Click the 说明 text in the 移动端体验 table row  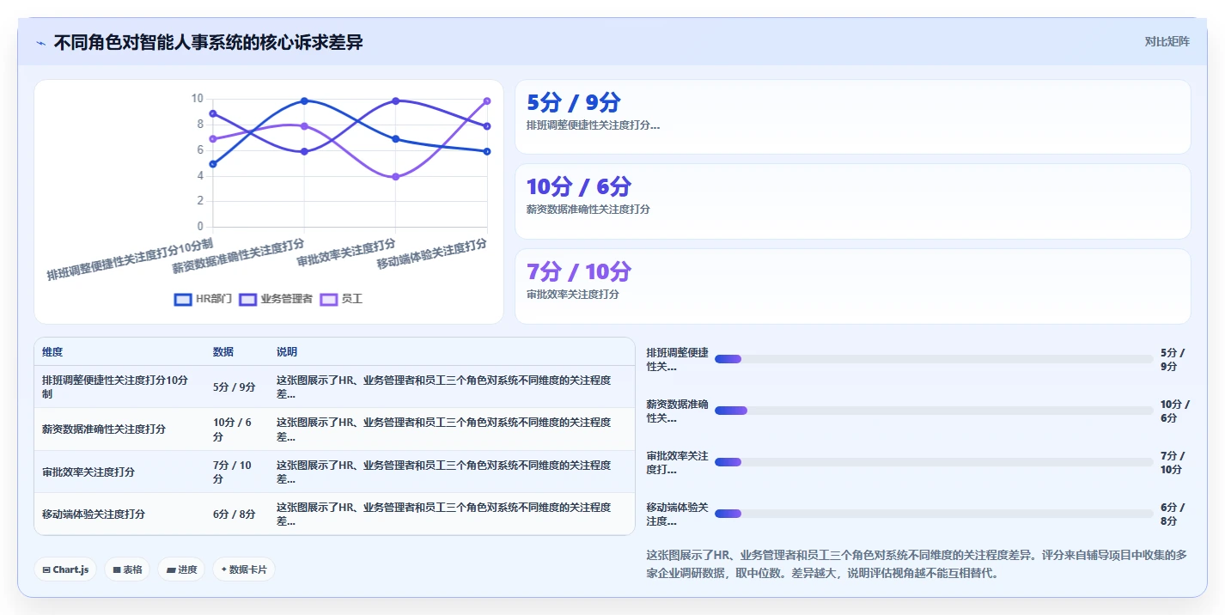coord(443,514)
